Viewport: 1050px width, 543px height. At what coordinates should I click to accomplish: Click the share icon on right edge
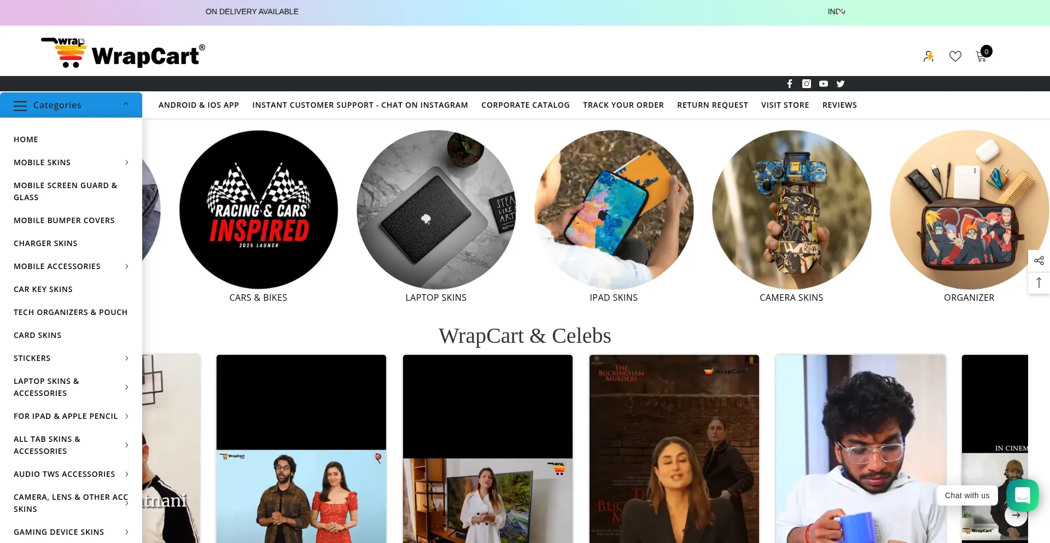pyautogui.click(x=1039, y=261)
